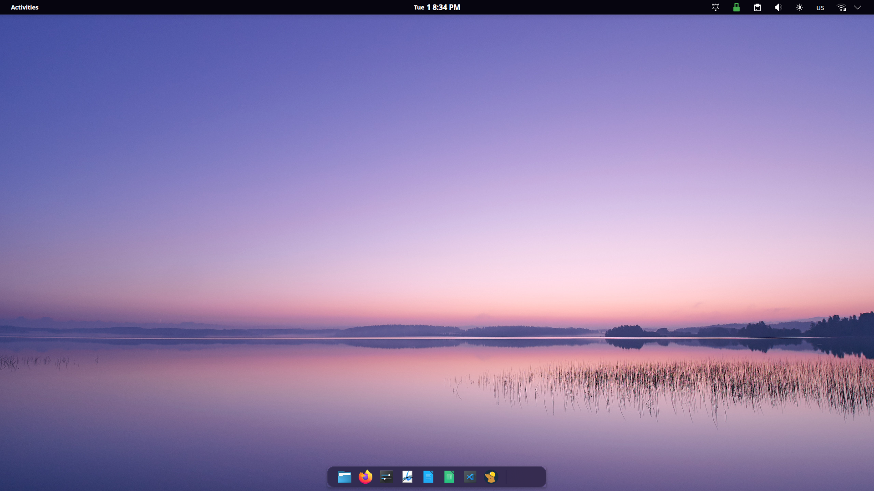Open the Files manager from dock
This screenshot has width=874, height=491.
click(x=344, y=477)
